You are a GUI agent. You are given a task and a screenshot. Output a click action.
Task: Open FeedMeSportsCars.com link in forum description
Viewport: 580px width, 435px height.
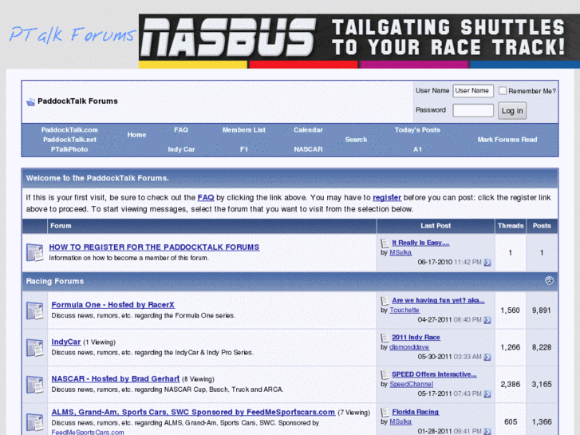pos(88,432)
